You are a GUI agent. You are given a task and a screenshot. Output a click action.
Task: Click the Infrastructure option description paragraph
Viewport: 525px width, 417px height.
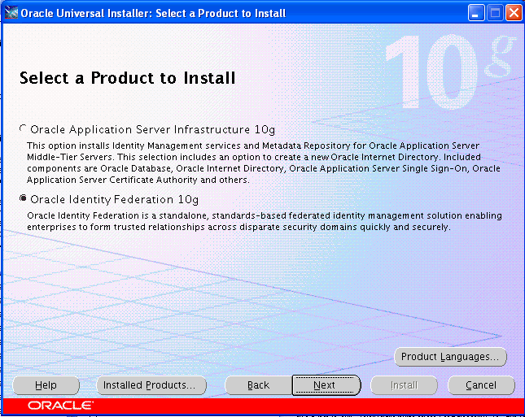pos(264,163)
